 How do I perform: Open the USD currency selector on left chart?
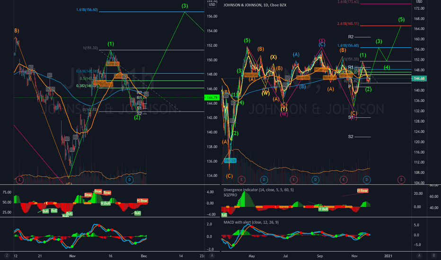point(212,4)
